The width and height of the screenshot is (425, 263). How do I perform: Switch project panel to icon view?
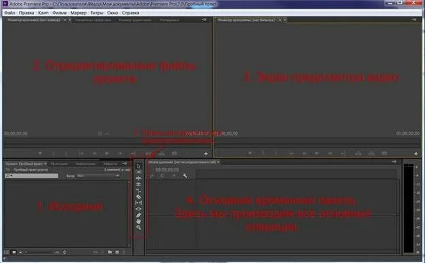point(14,252)
